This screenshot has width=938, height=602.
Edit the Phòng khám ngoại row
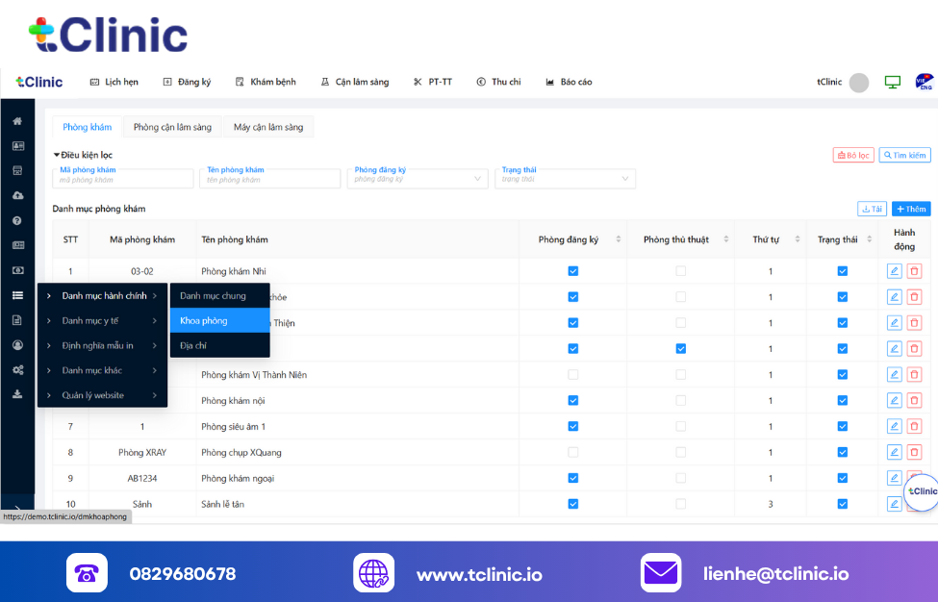(x=894, y=478)
